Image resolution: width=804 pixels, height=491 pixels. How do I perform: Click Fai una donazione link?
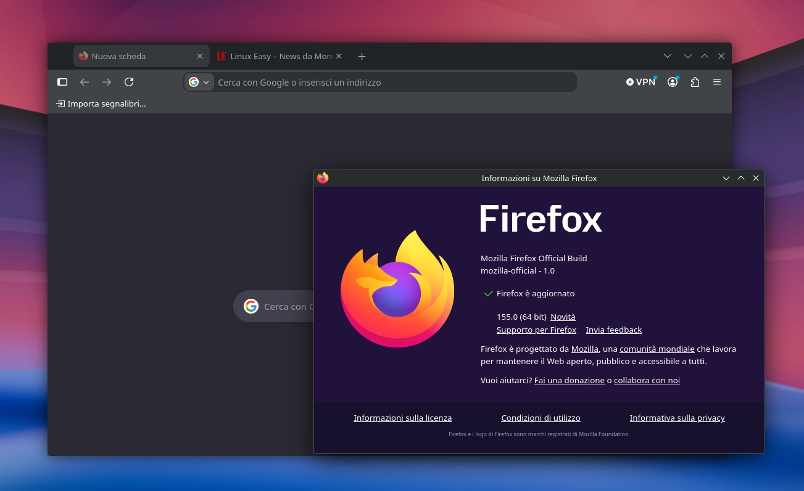[x=570, y=380]
